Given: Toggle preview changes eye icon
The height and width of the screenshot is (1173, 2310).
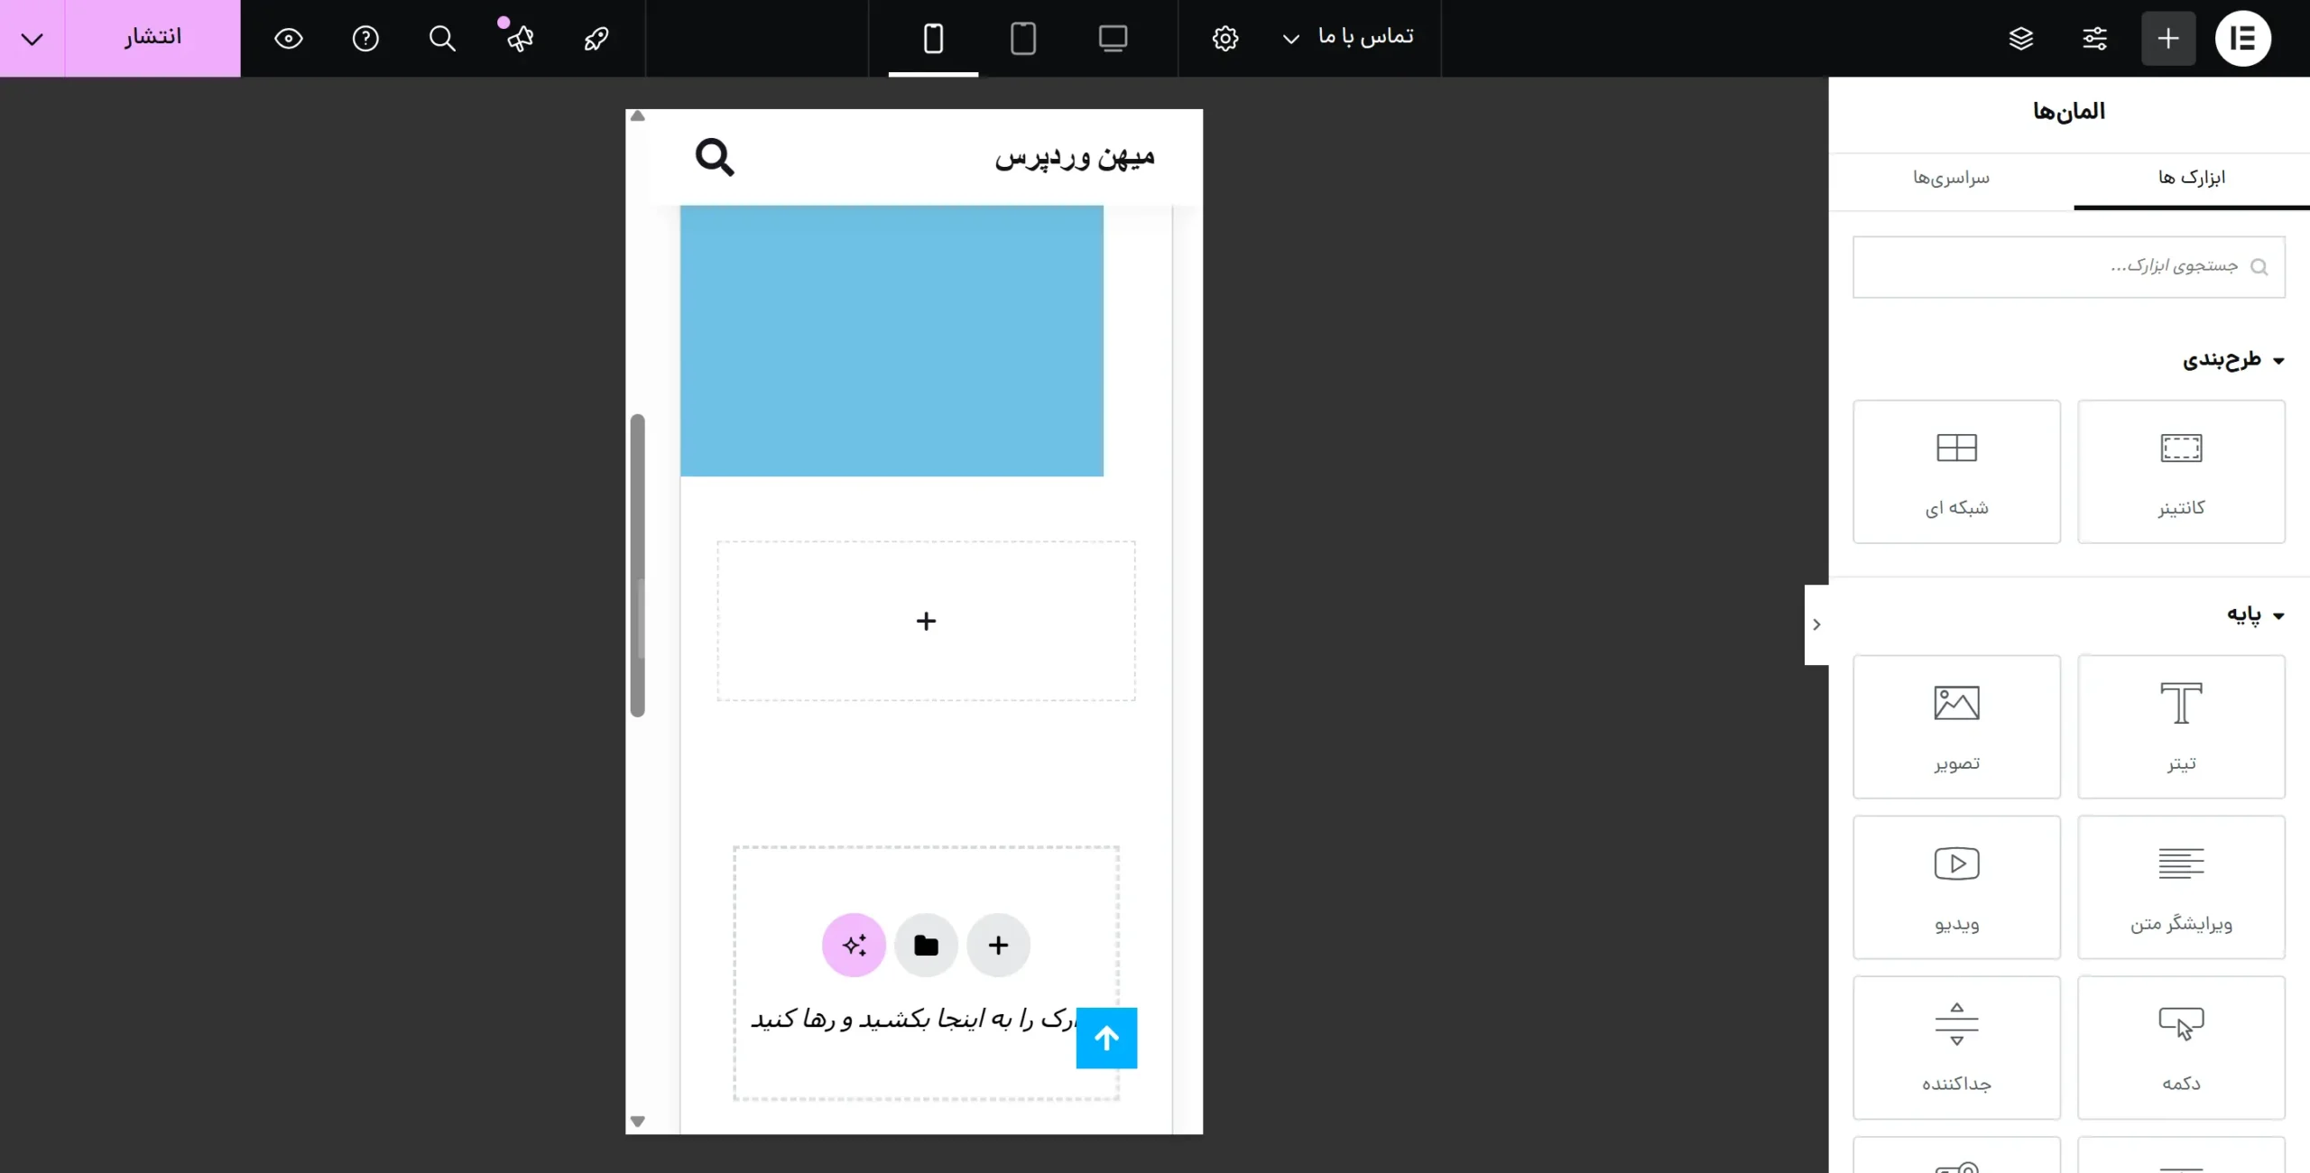Looking at the screenshot, I should 289,38.
